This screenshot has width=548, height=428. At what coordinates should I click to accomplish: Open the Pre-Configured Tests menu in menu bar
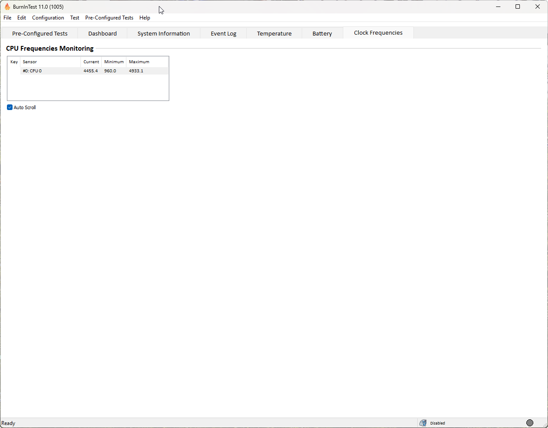(109, 18)
